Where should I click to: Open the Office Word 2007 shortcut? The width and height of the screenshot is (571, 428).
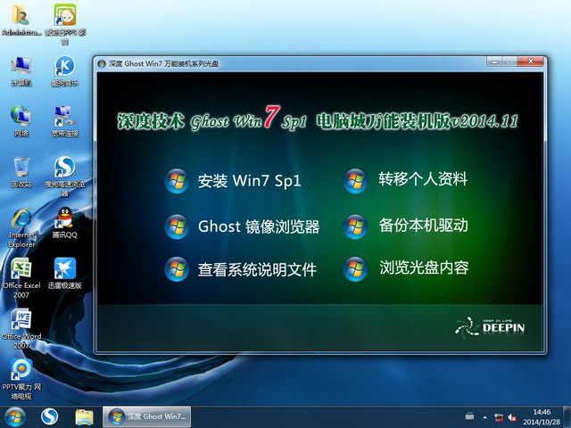tap(21, 329)
